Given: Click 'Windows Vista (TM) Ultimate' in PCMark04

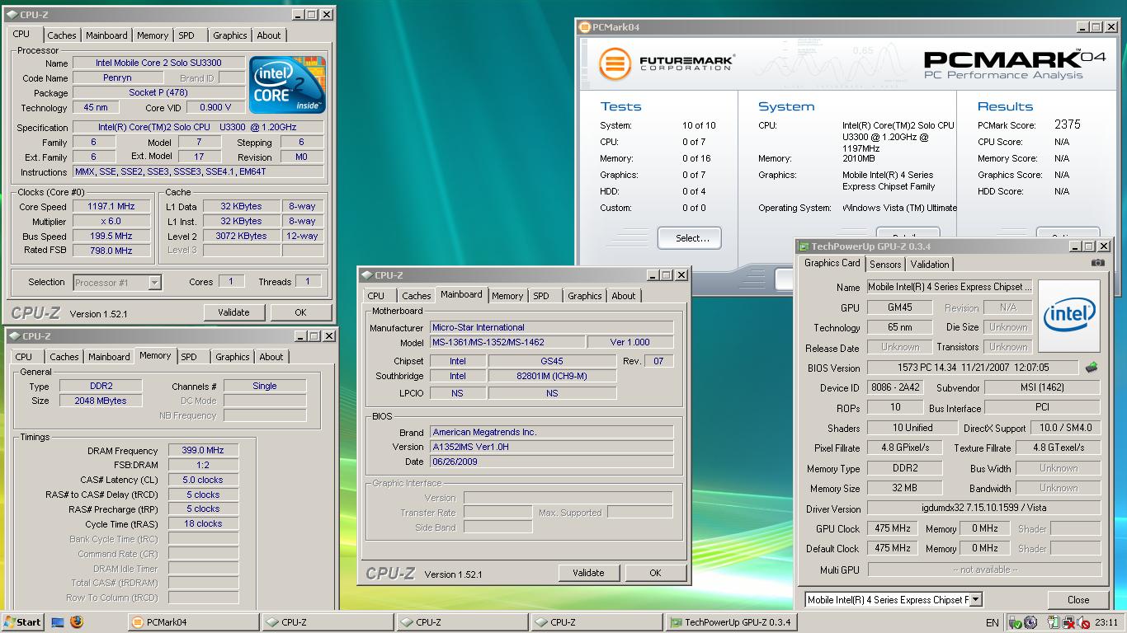Looking at the screenshot, I should pyautogui.click(x=899, y=208).
